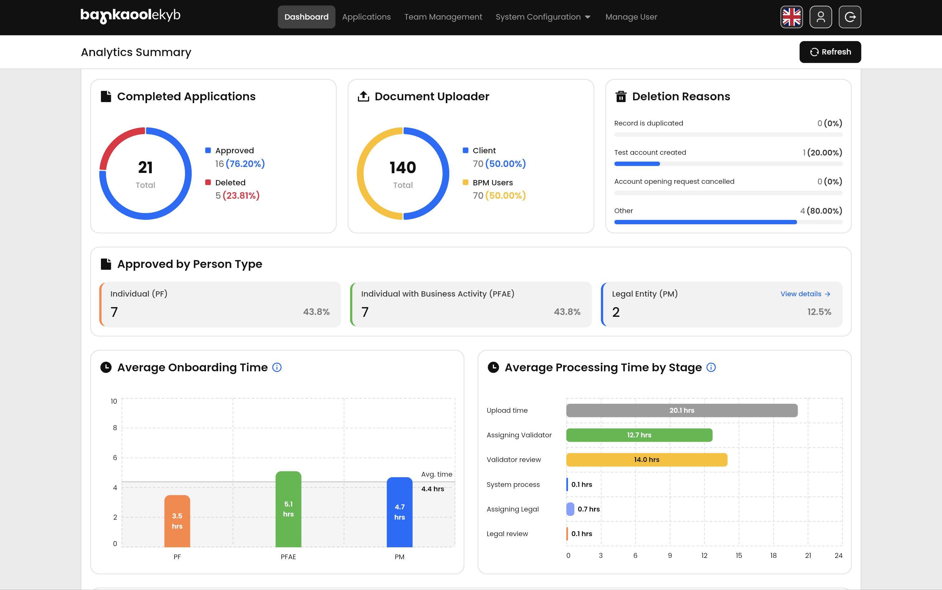Click the Deletion Reasons trash icon
The image size is (942, 590).
pos(621,96)
